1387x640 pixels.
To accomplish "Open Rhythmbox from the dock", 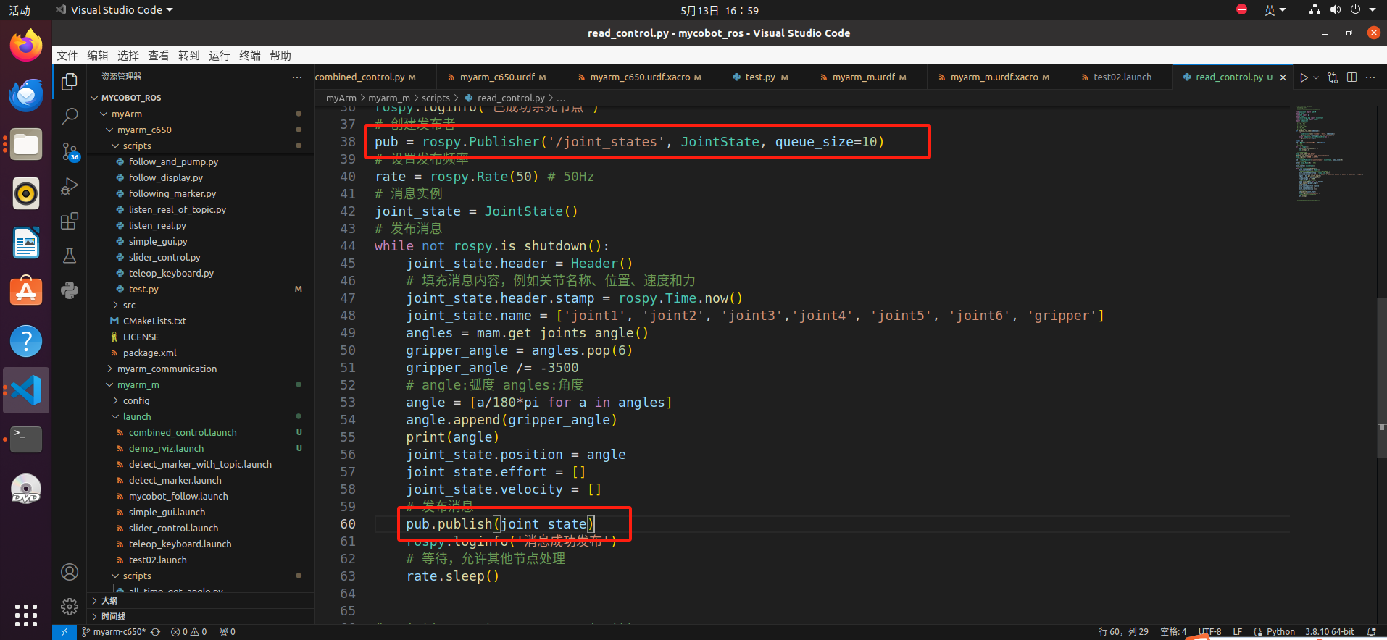I will click(x=26, y=193).
